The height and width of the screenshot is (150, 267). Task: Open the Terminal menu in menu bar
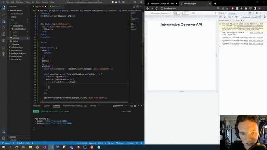(x=45, y=2)
